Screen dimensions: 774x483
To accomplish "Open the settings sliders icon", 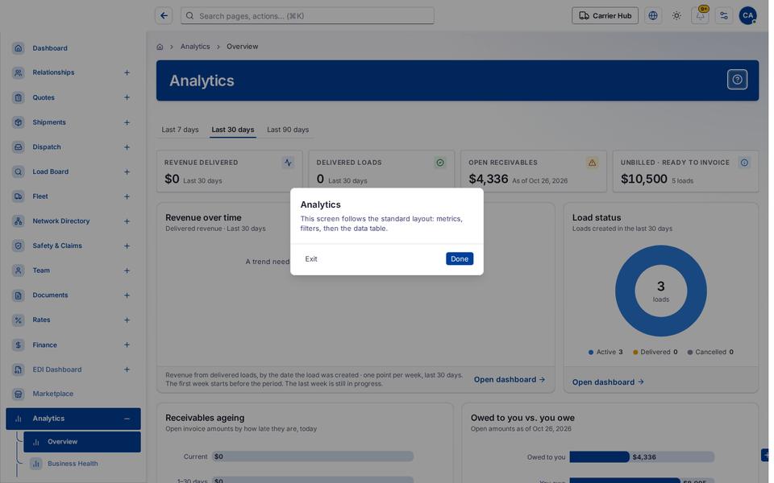I will point(724,16).
